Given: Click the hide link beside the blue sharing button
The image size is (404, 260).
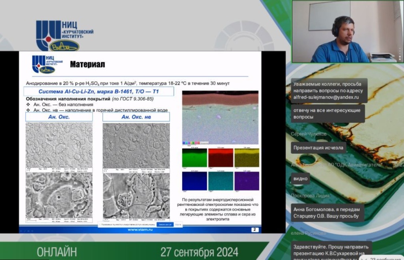Looking at the screenshot, I should [178, 225].
